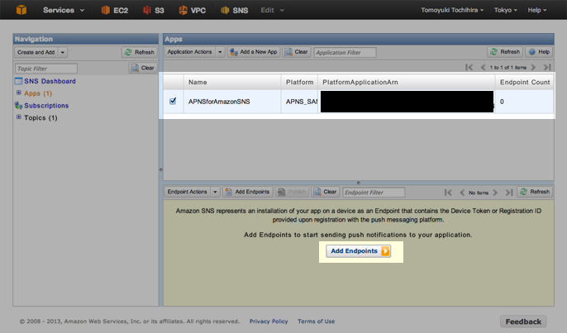Open the Services menu
567x333 pixels.
(64, 10)
